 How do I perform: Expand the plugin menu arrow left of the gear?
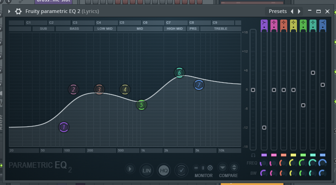coord(9,11)
